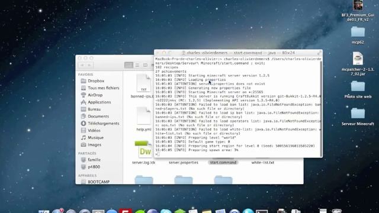Click the Terminal fullscreen arrows icon
Image resolution: width=379 pixels, height=213 pixels.
click(319, 53)
